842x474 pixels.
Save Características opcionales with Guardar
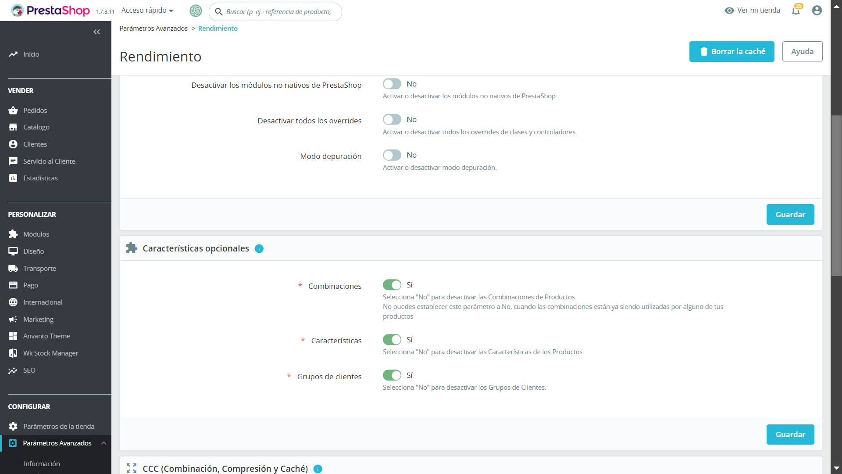[790, 434]
